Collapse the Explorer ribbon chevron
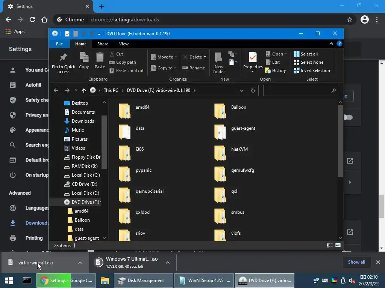Image resolution: width=385 pixels, height=288 pixels. click(331, 43)
